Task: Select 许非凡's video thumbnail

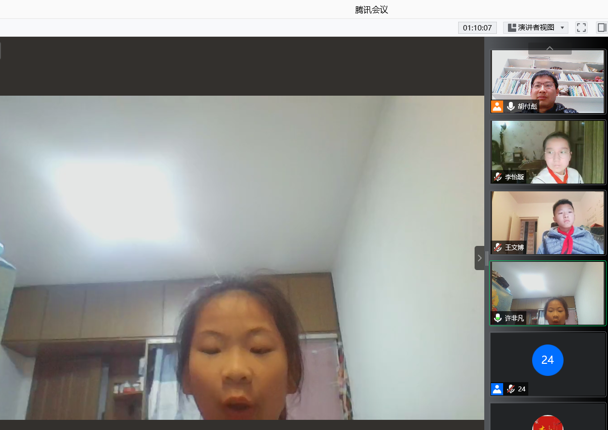Action: tap(548, 293)
